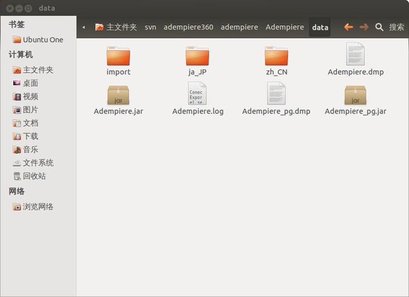Navigate to svn in path bar
Screen dimensions: 409x297
tap(150, 27)
